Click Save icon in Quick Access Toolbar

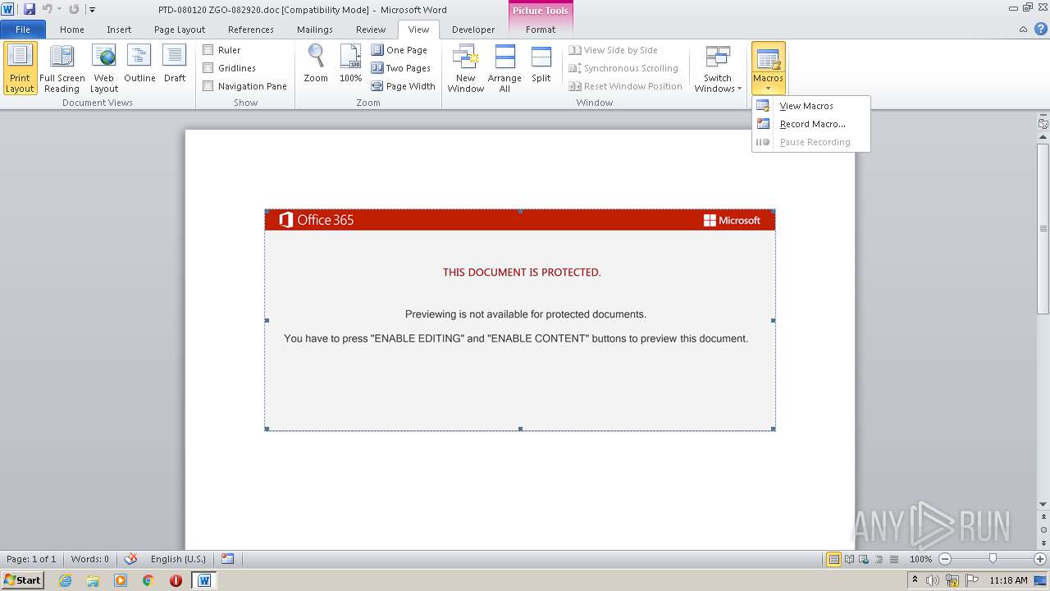tap(30, 9)
